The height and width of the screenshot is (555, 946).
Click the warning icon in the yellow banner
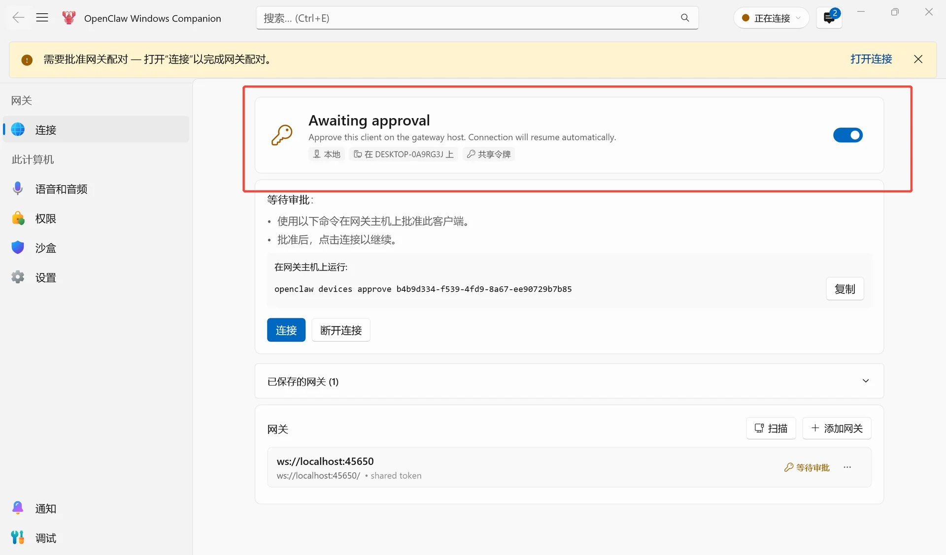coord(27,60)
